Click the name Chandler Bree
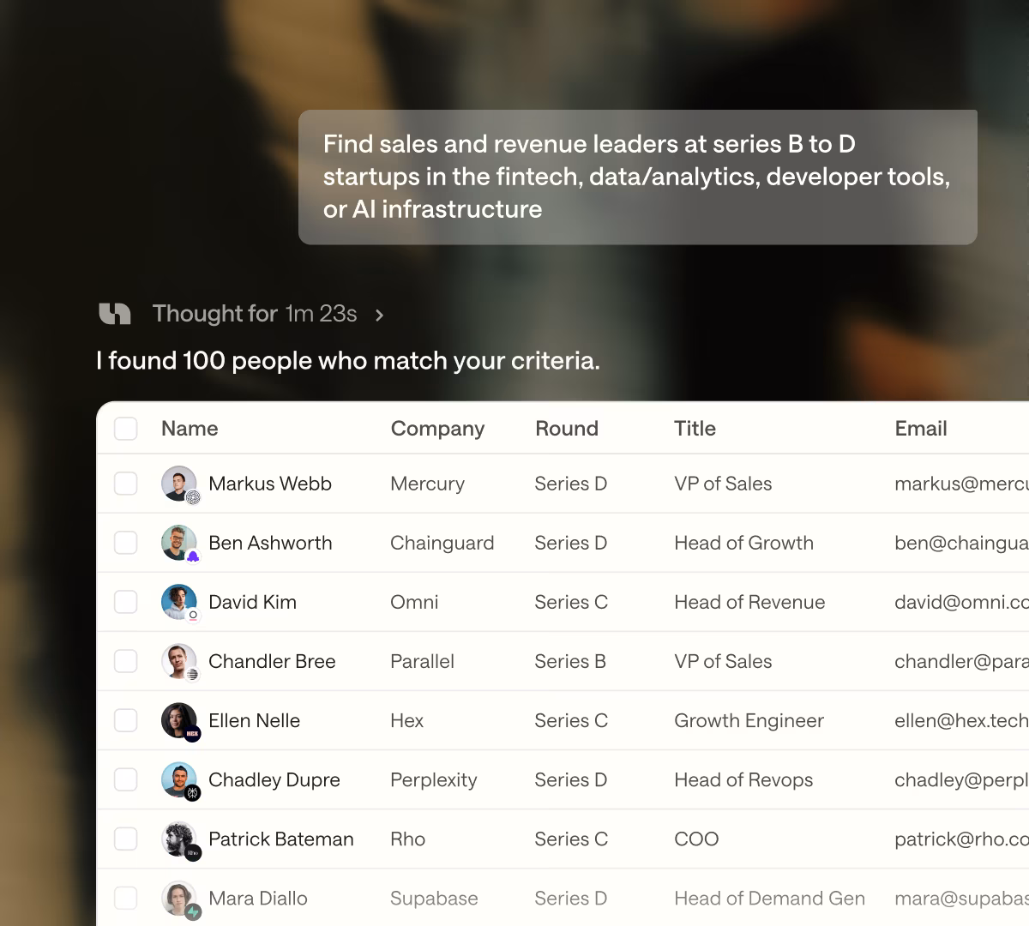Viewport: 1029px width, 926px height. 272,661
